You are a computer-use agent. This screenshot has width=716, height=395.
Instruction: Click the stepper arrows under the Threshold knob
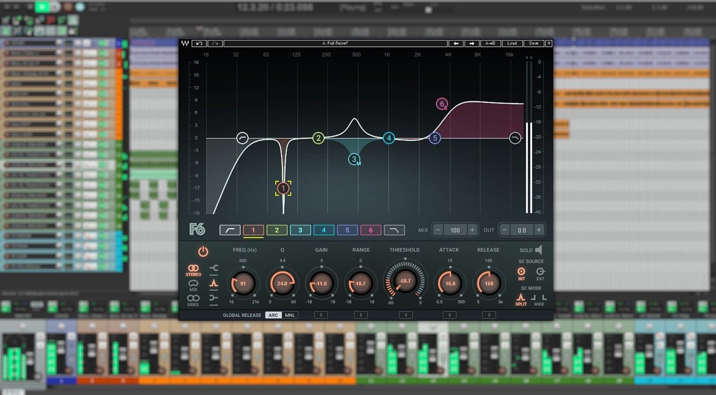[x=405, y=315]
